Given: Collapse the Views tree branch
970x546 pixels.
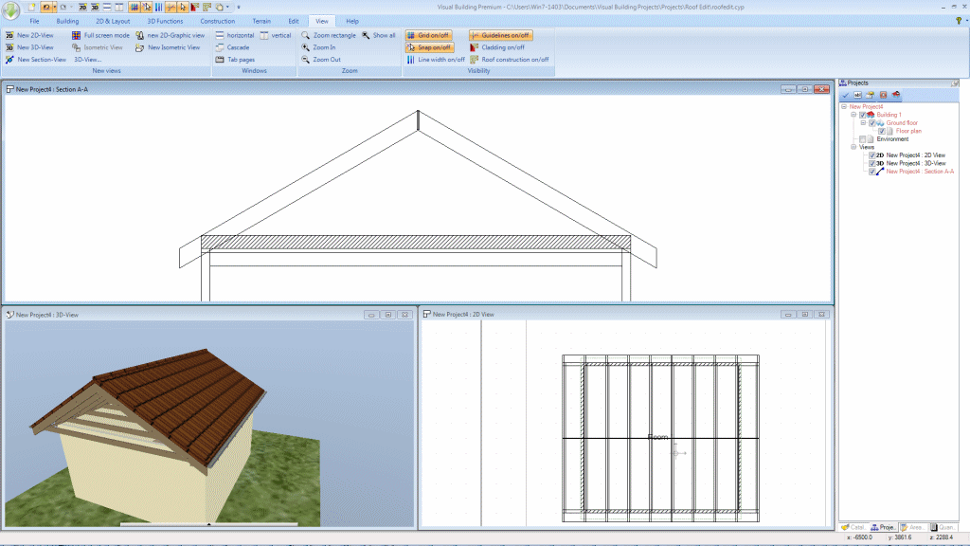Looking at the screenshot, I should pyautogui.click(x=853, y=147).
